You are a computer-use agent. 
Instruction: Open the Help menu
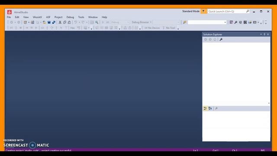pos(104,17)
